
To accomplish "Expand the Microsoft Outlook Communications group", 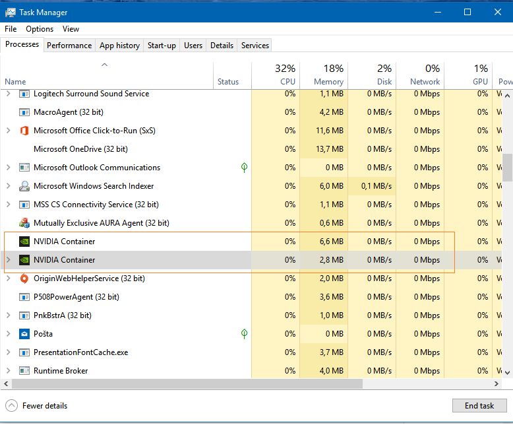I will [9, 168].
